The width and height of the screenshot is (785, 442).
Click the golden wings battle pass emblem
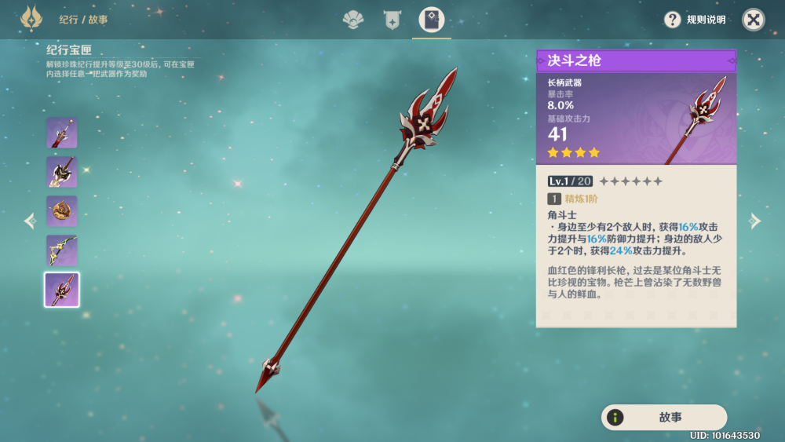pyautogui.click(x=31, y=19)
